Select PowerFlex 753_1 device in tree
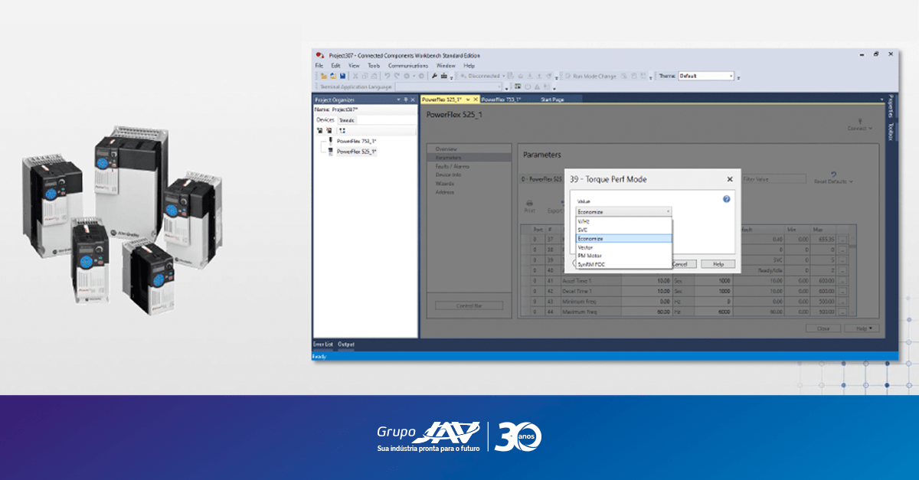The height and width of the screenshot is (480, 919). pos(356,142)
